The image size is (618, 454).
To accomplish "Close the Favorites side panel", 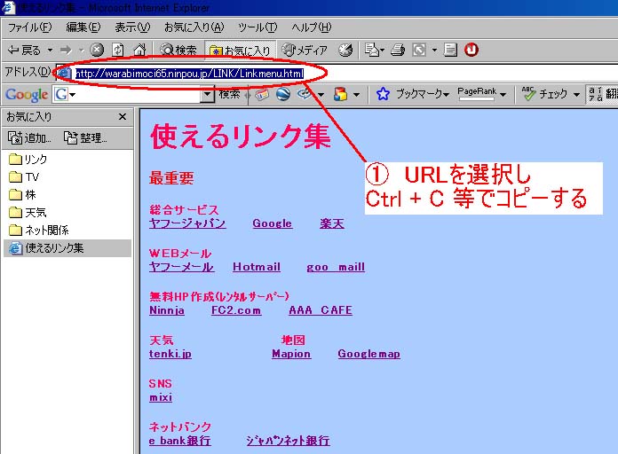I will point(123,116).
